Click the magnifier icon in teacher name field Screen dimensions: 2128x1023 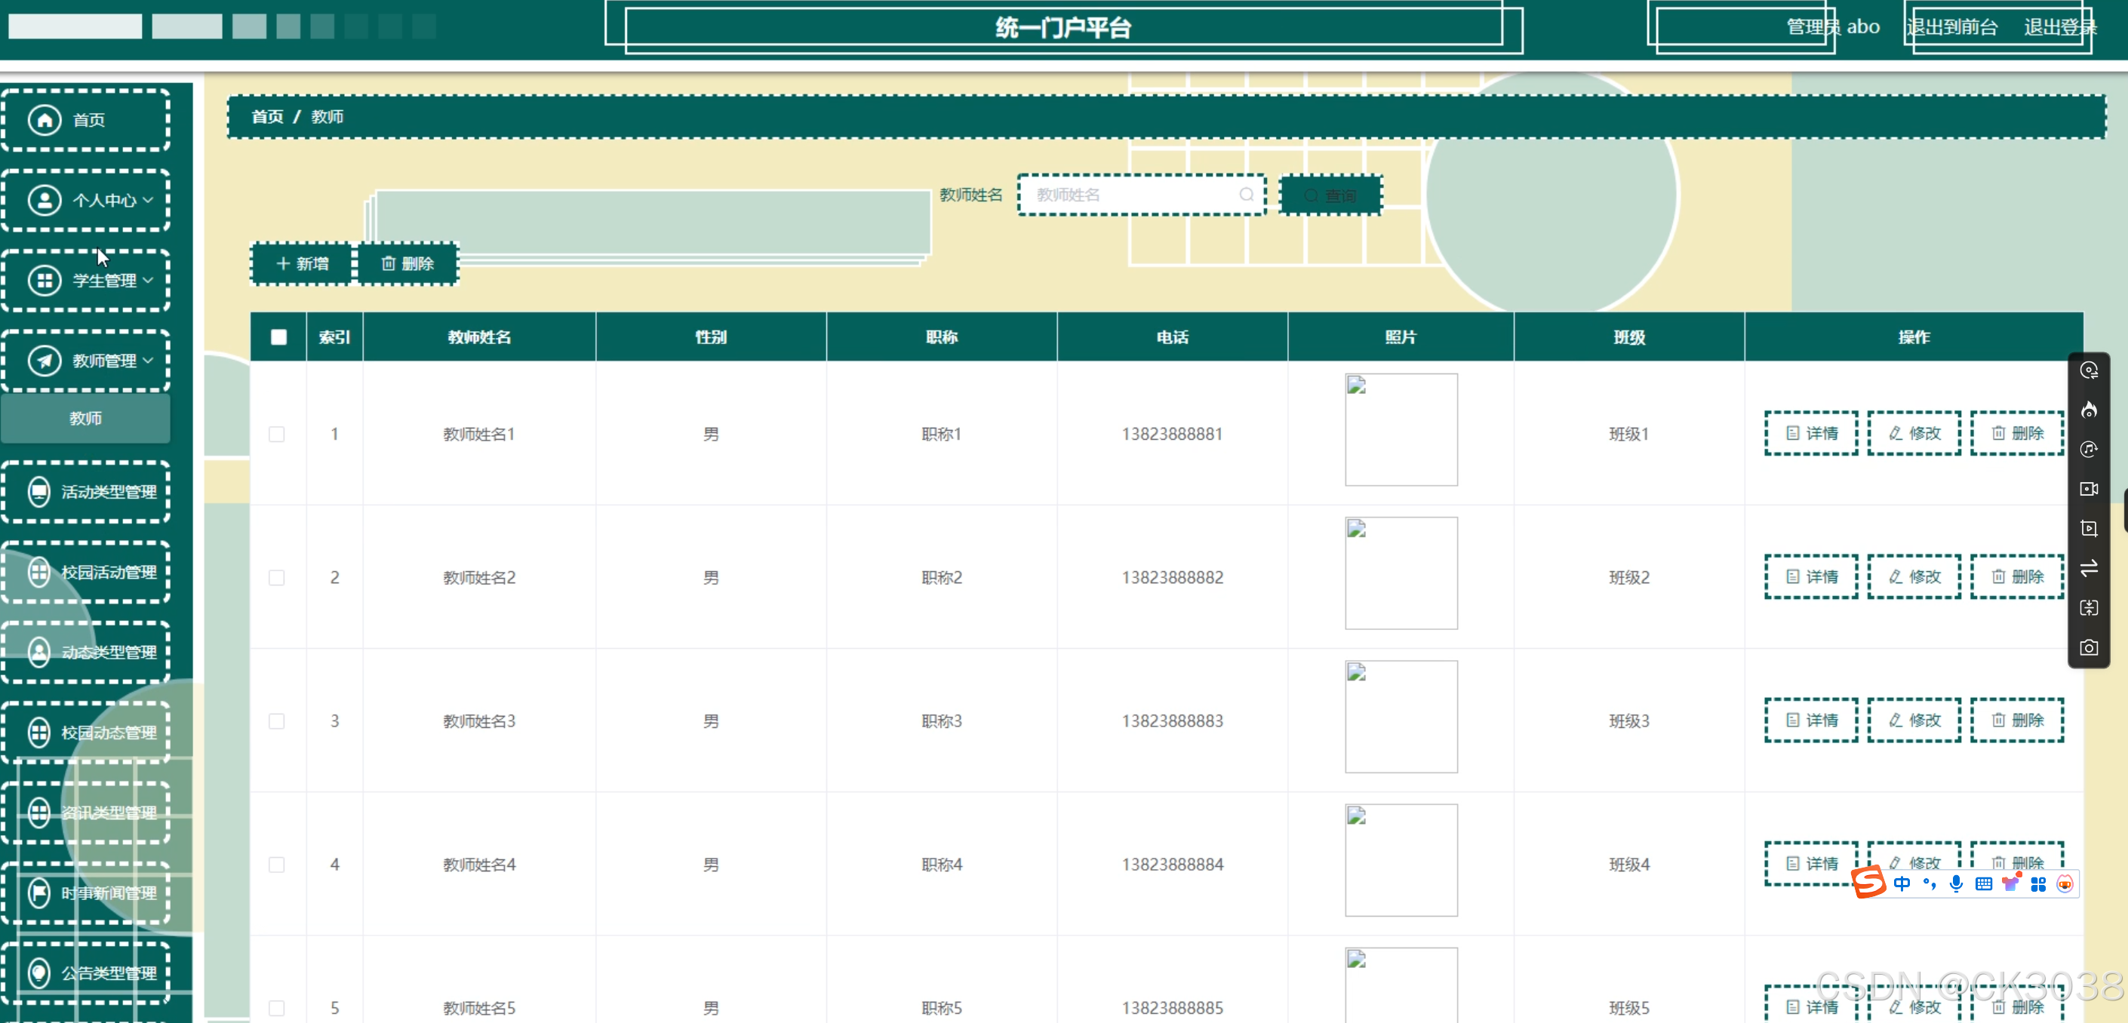[1246, 195]
